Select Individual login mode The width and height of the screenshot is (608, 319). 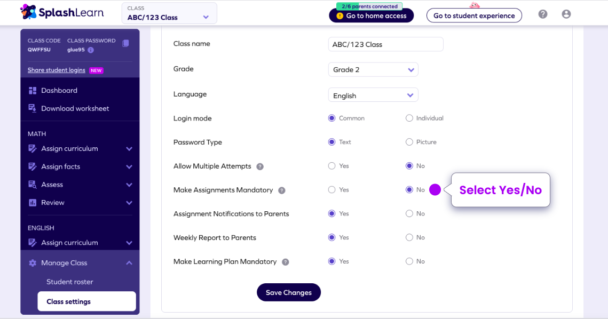click(x=409, y=118)
